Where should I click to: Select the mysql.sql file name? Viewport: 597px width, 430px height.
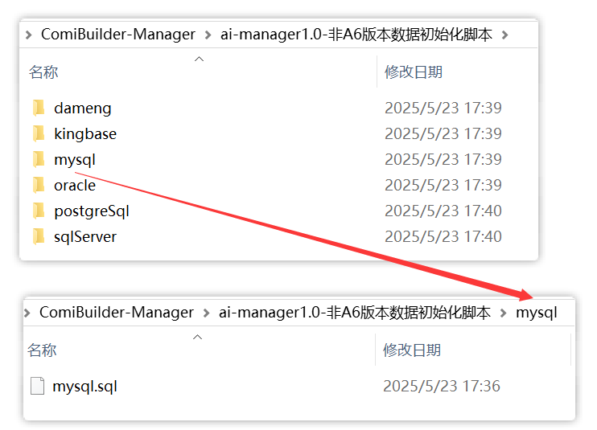pyautogui.click(x=84, y=386)
